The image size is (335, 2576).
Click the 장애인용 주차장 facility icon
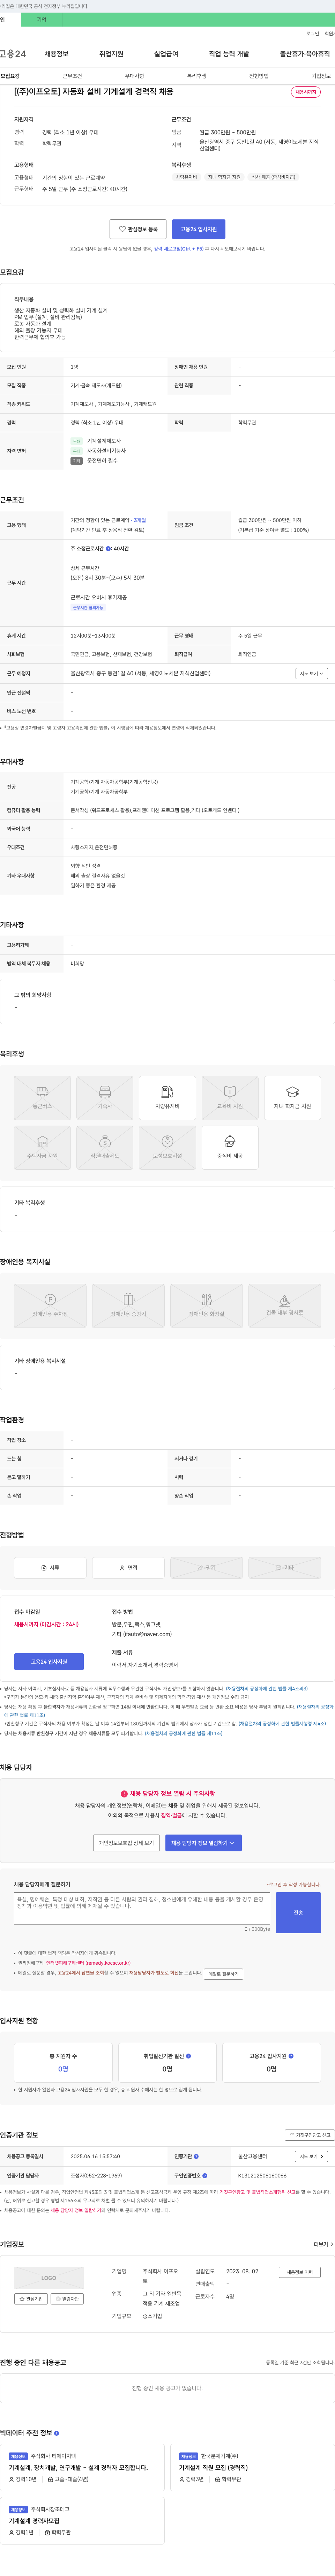pyautogui.click(x=50, y=1306)
